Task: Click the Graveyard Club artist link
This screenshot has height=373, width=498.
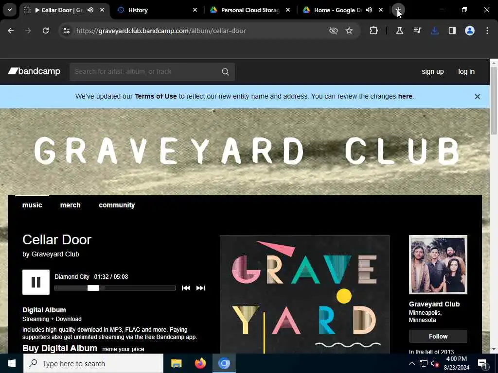Action: click(55, 254)
